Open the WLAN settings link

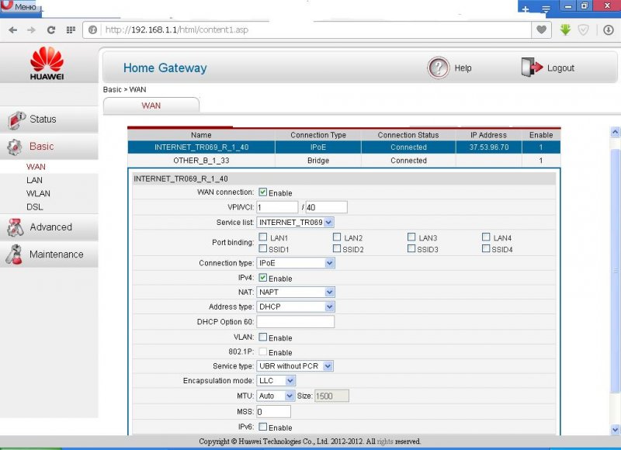38,193
